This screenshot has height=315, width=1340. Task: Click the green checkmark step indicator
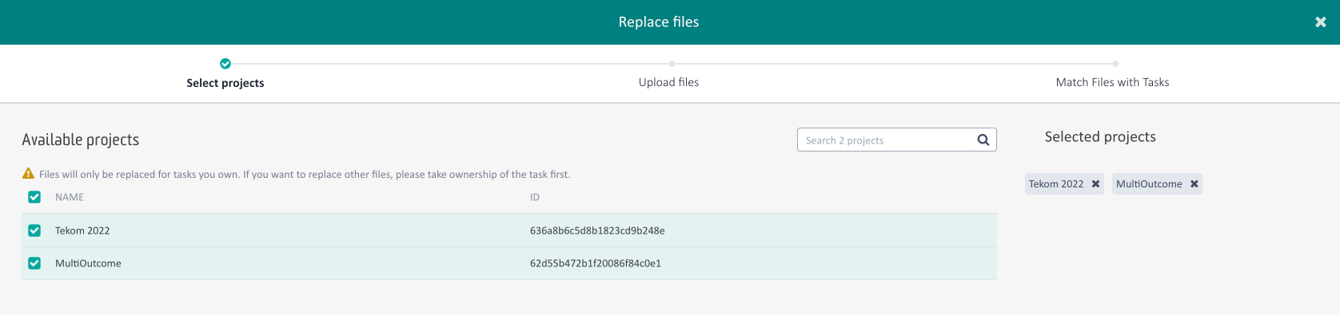tap(225, 64)
